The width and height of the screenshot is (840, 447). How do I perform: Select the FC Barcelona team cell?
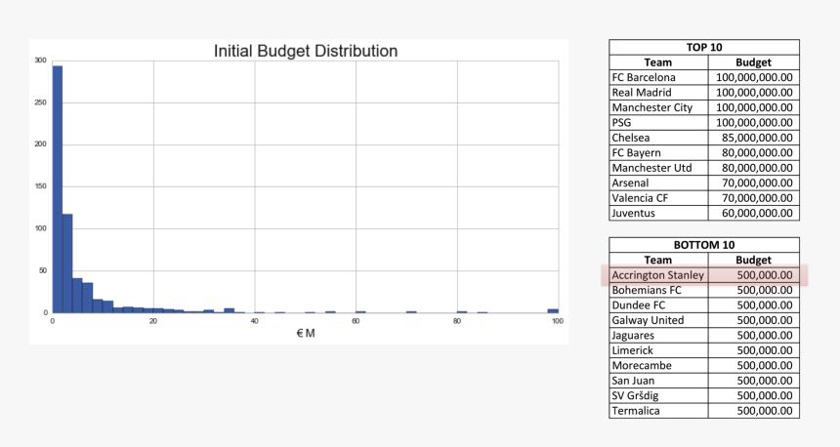(x=658, y=77)
